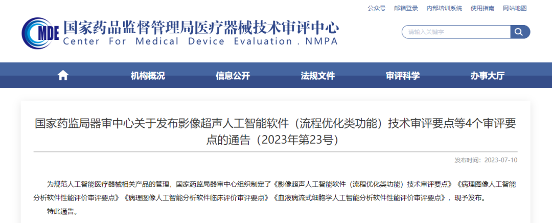Select the 审评科学 navigation tab
The height and width of the screenshot is (223, 552).
[x=402, y=76]
